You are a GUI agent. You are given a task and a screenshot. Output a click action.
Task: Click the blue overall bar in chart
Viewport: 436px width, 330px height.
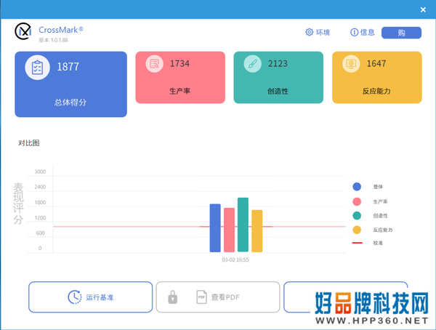(x=215, y=228)
